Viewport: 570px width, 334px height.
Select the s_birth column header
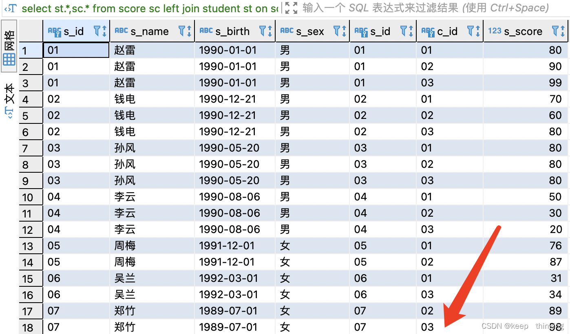[235, 31]
